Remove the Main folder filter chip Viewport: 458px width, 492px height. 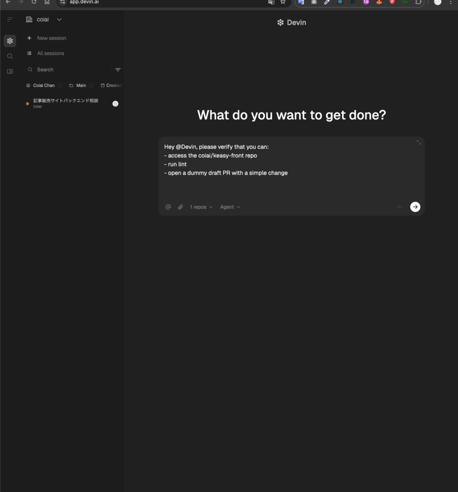[x=91, y=86]
